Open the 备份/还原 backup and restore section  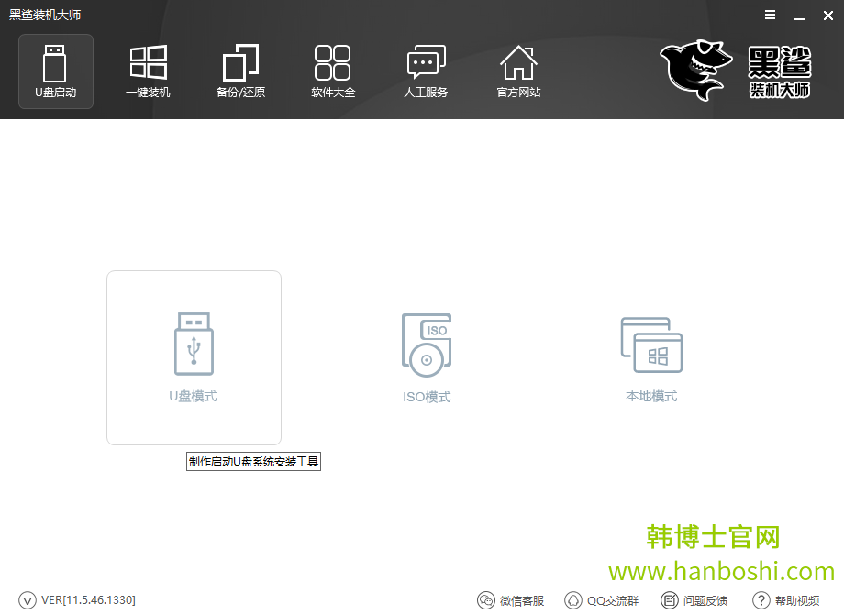(240, 71)
